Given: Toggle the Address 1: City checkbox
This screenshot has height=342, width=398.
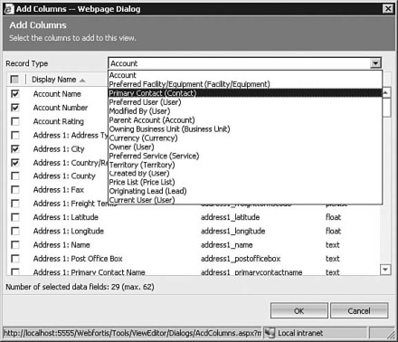Looking at the screenshot, I should pyautogui.click(x=15, y=149).
